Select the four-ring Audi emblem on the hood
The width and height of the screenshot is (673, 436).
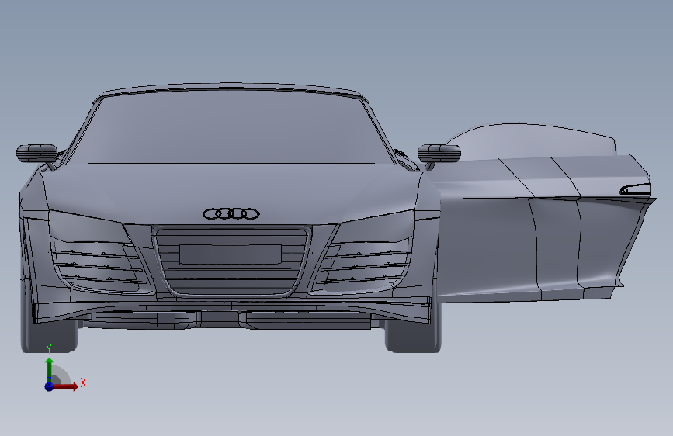point(231,213)
